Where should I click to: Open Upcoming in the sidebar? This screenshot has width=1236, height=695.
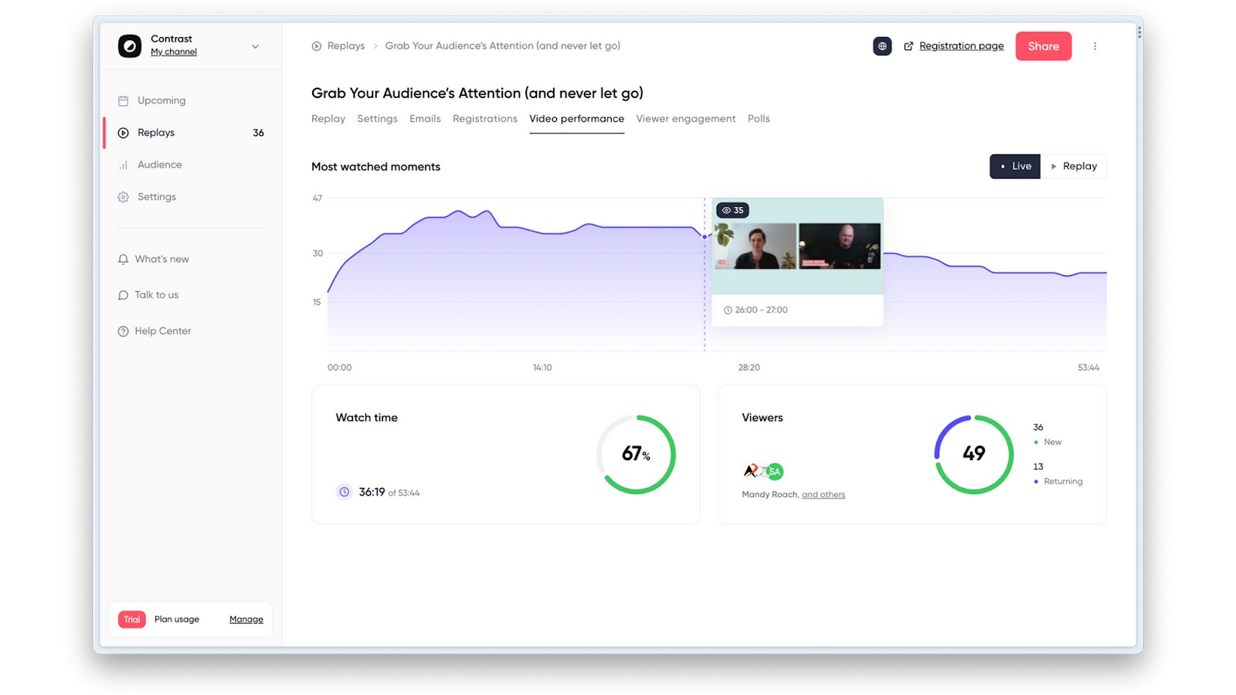(x=161, y=100)
